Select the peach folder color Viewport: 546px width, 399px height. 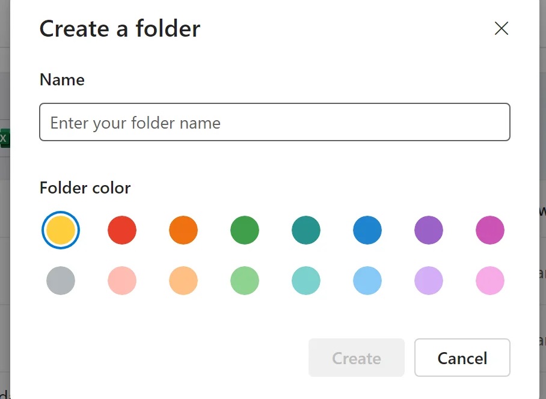click(x=183, y=281)
